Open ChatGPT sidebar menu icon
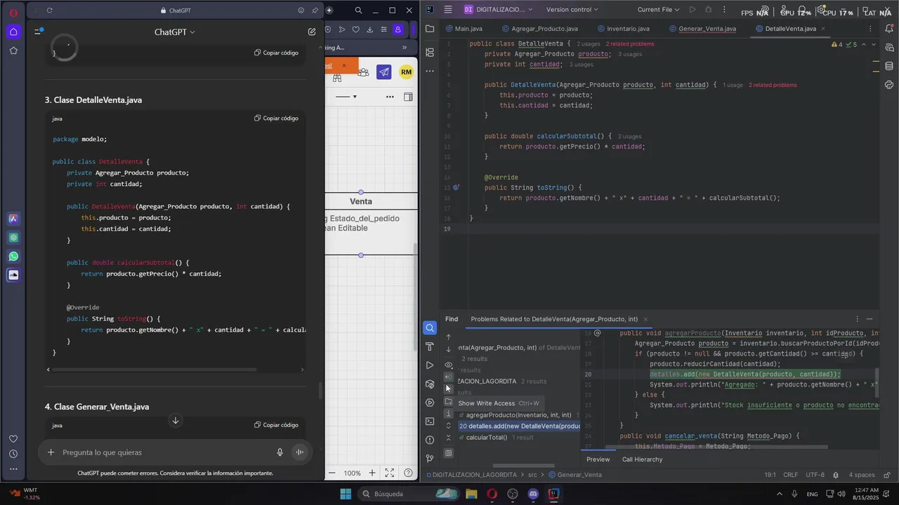The height and width of the screenshot is (505, 899). [39, 32]
